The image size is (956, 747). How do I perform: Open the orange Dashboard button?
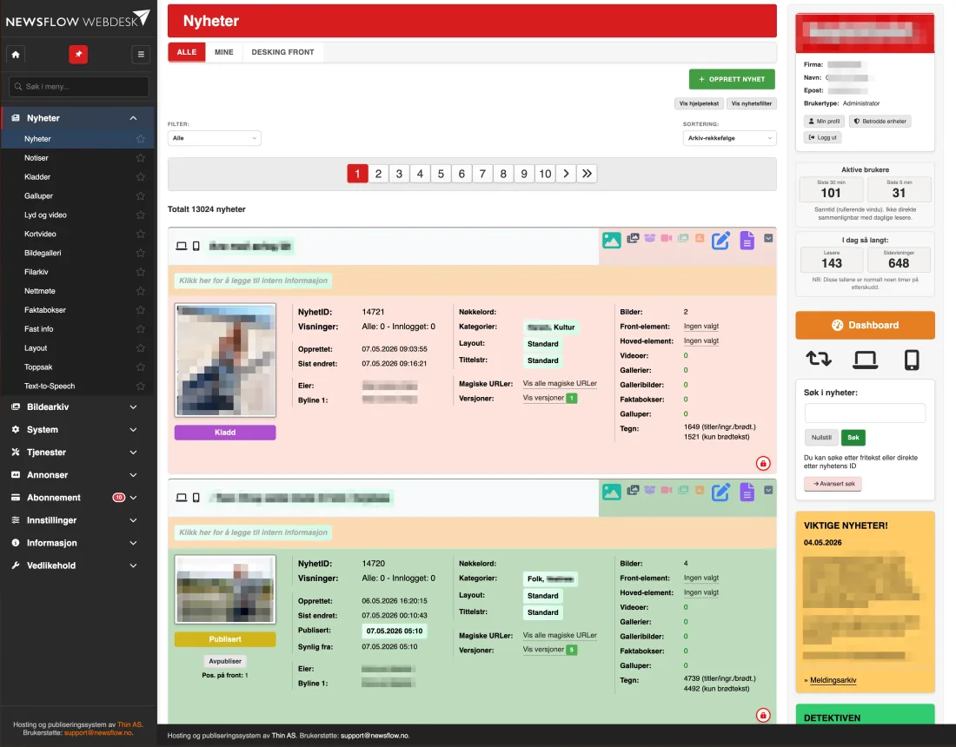865,326
